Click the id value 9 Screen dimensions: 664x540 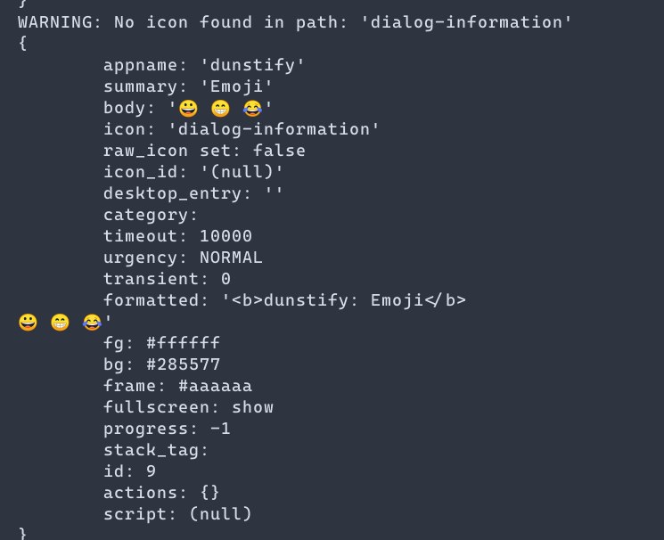tap(151, 471)
